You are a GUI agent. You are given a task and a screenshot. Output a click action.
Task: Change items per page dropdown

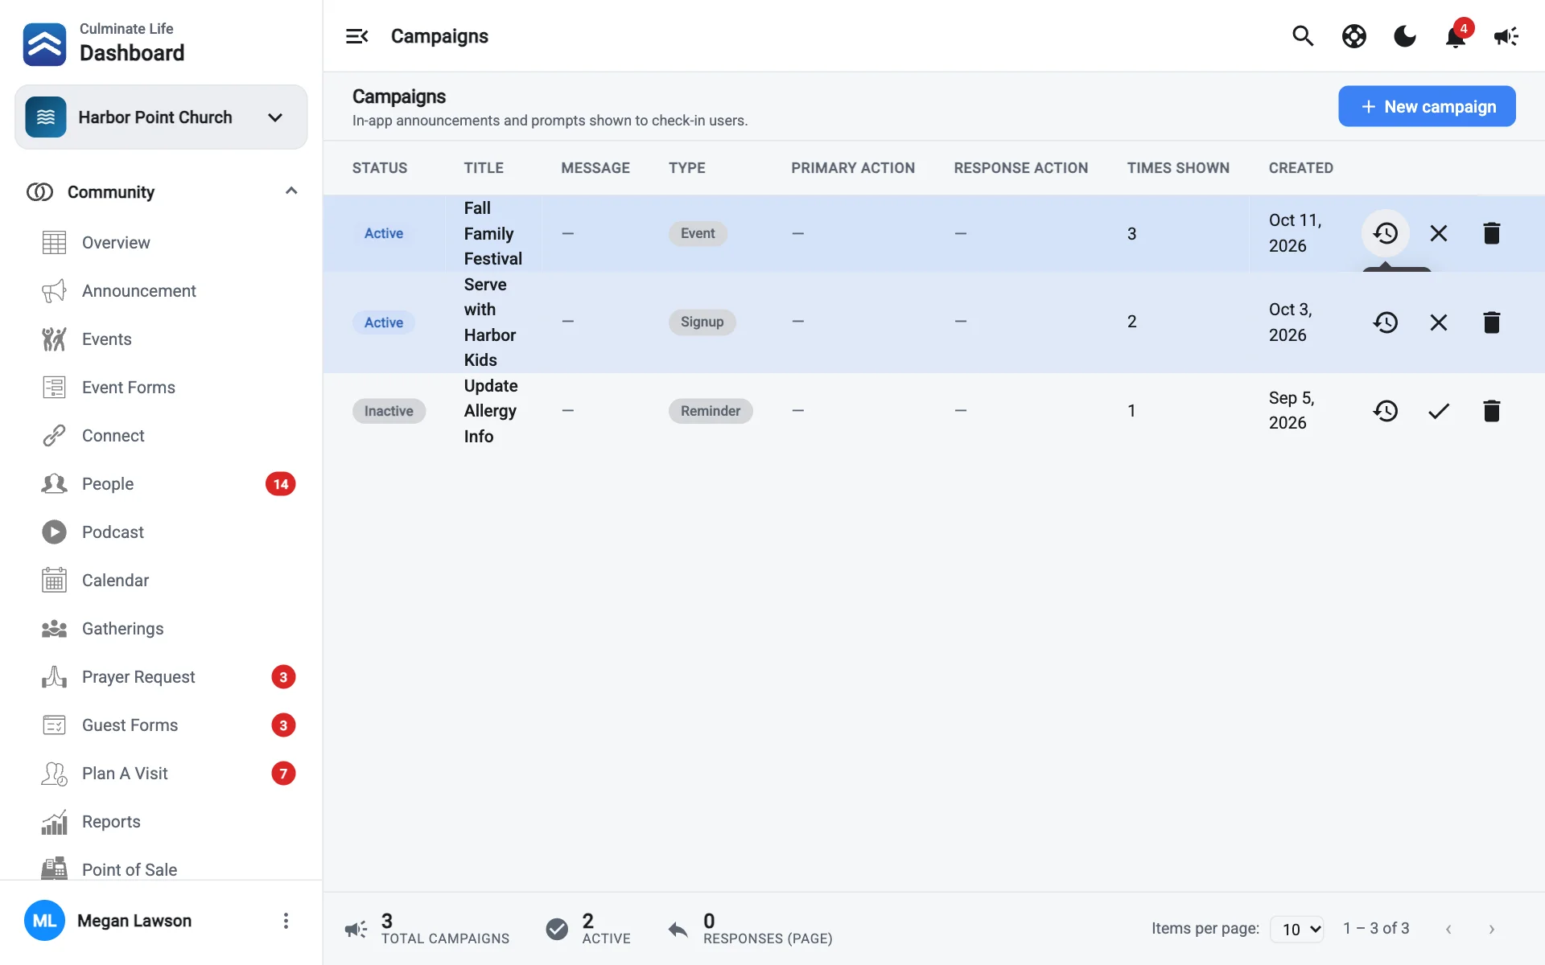pos(1297,929)
